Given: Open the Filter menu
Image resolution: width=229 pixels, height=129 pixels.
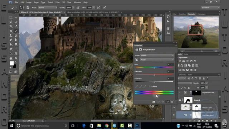Looking at the screenshot, I should pos(58,3).
